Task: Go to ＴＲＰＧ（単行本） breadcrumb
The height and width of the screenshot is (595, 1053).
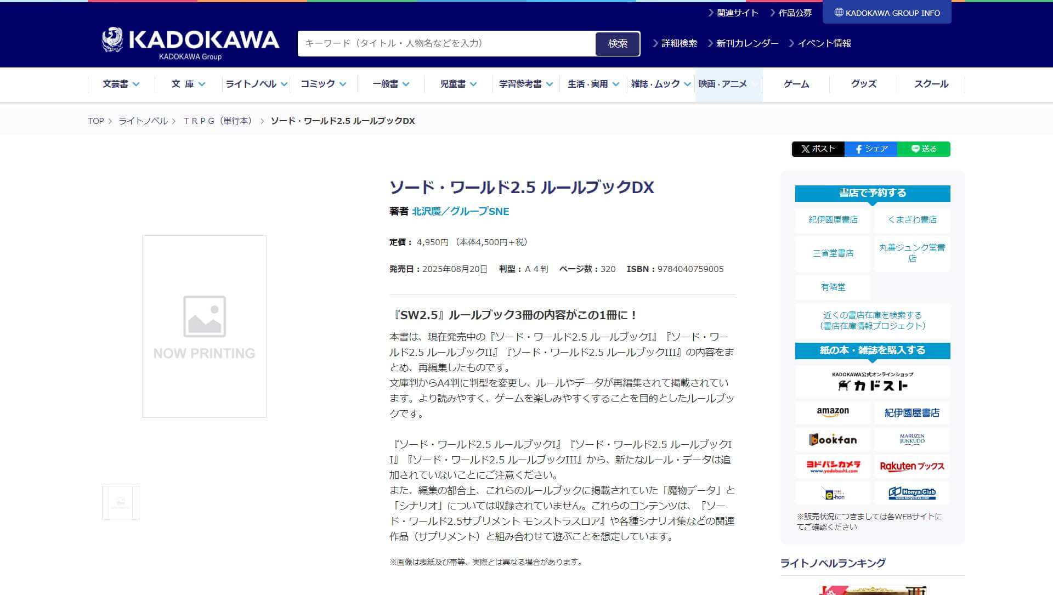Action: pyautogui.click(x=218, y=121)
